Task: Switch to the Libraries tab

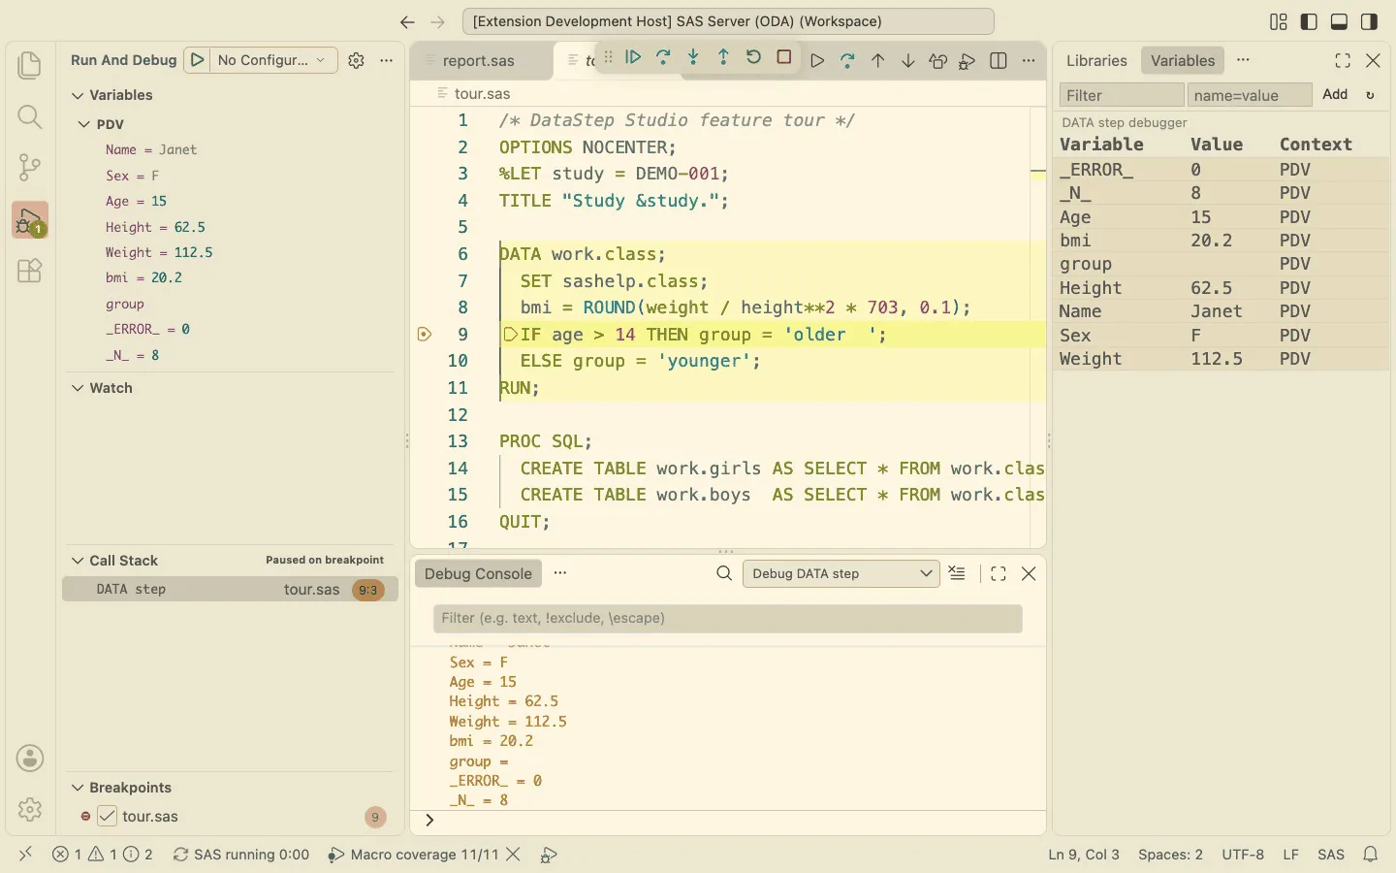Action: (x=1096, y=60)
